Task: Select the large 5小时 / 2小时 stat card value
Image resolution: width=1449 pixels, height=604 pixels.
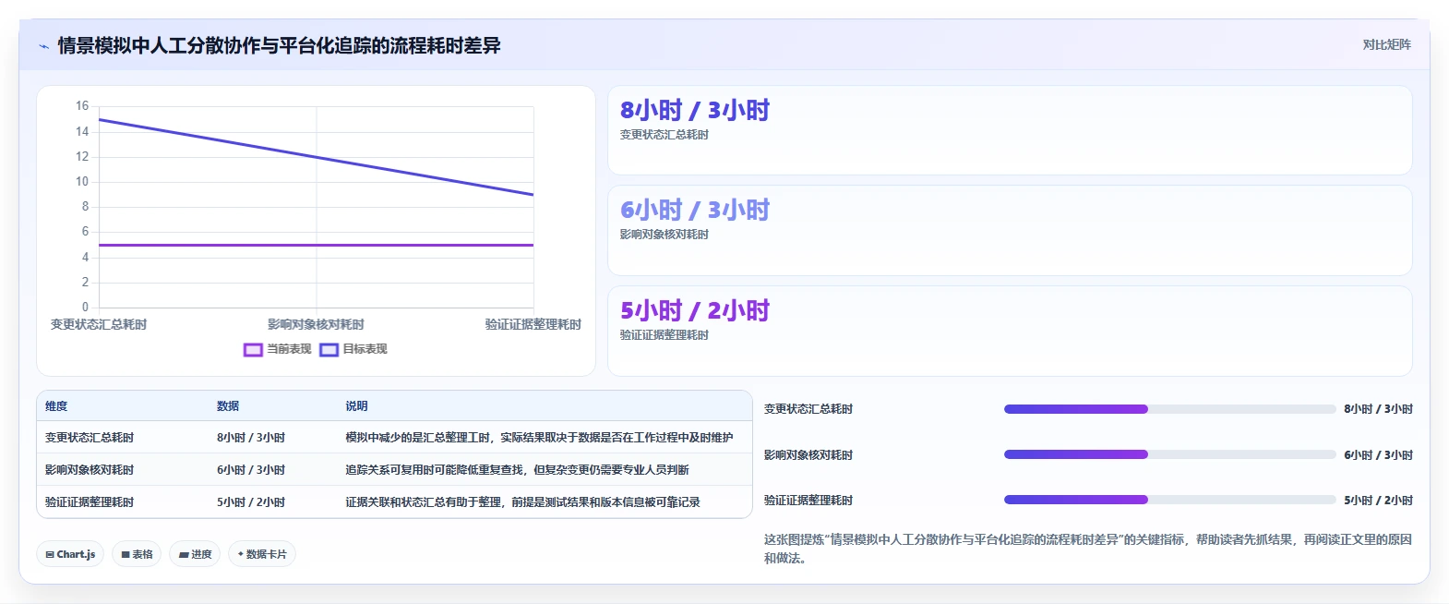Action: (695, 311)
